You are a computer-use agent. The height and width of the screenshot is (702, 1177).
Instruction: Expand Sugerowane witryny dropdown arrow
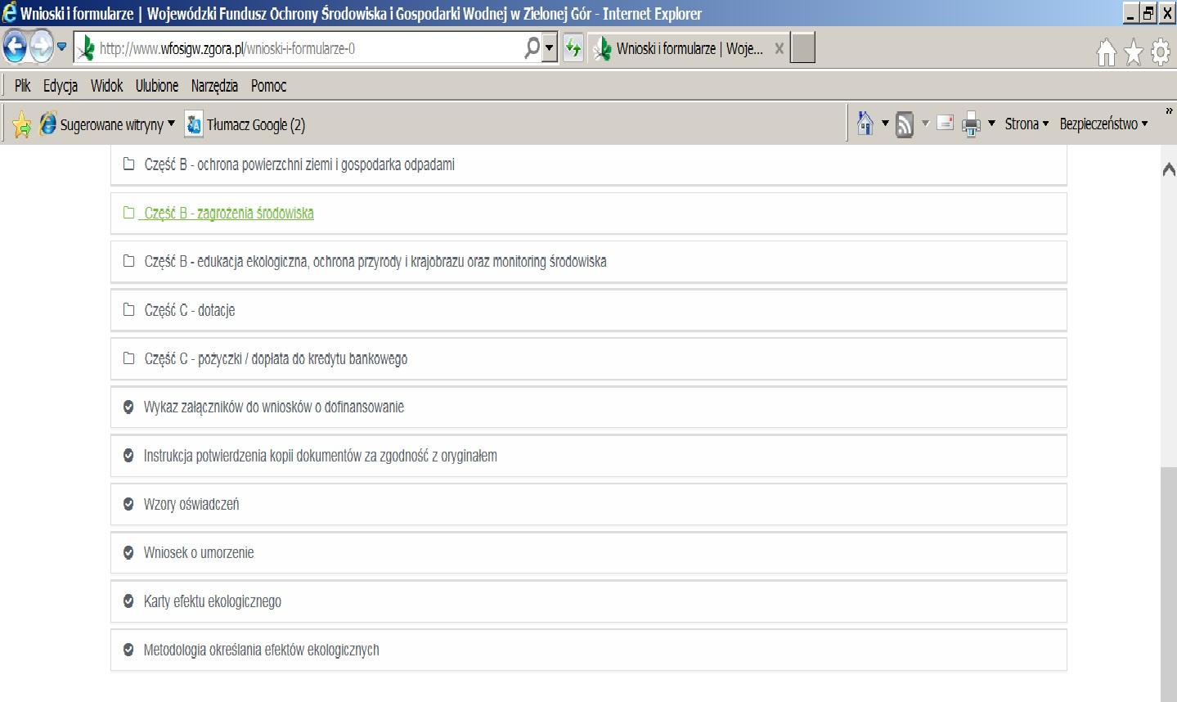(171, 124)
